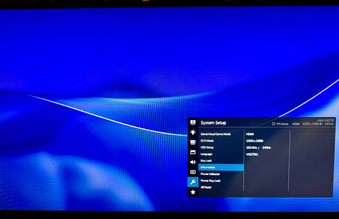Open the Power Indicator setting
The height and width of the screenshot is (219, 339).
pos(210,174)
